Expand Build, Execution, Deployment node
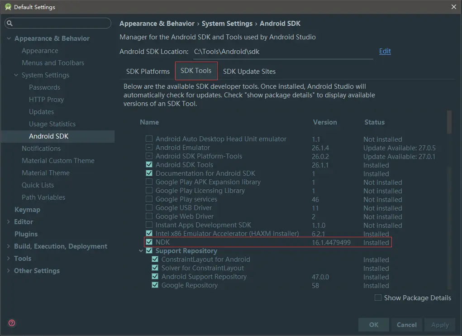Viewport: 462px width, 336px height. click(x=9, y=246)
